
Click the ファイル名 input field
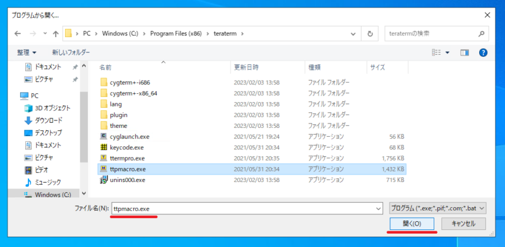click(x=247, y=209)
